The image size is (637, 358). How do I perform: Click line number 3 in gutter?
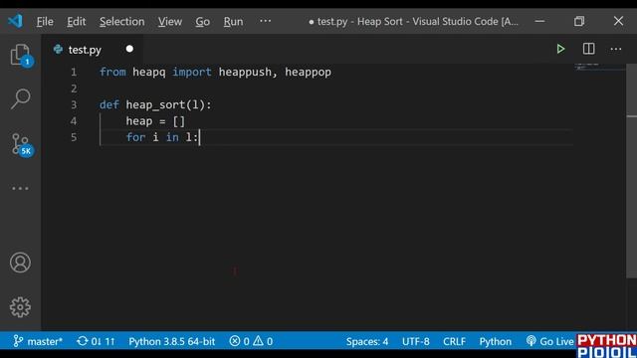(74, 104)
